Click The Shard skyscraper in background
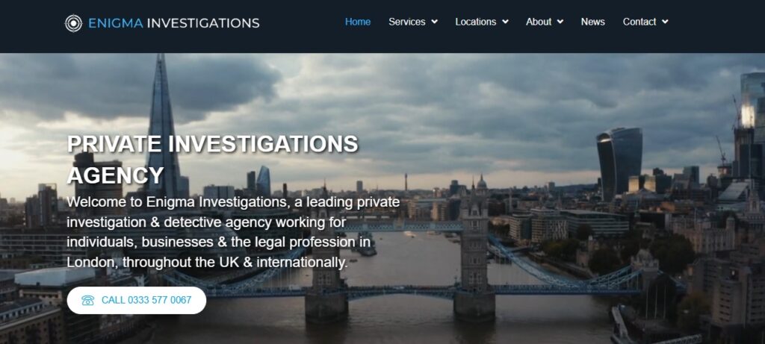Viewport: 765px width, 344px height. pos(162,127)
